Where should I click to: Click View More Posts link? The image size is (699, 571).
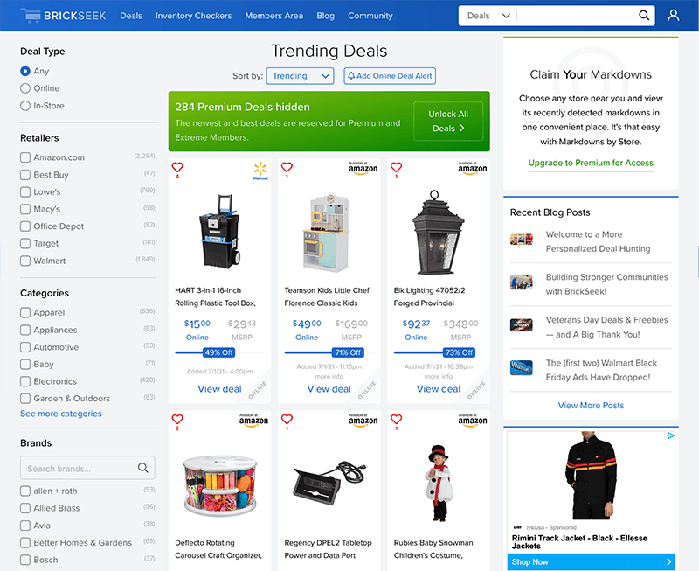591,406
